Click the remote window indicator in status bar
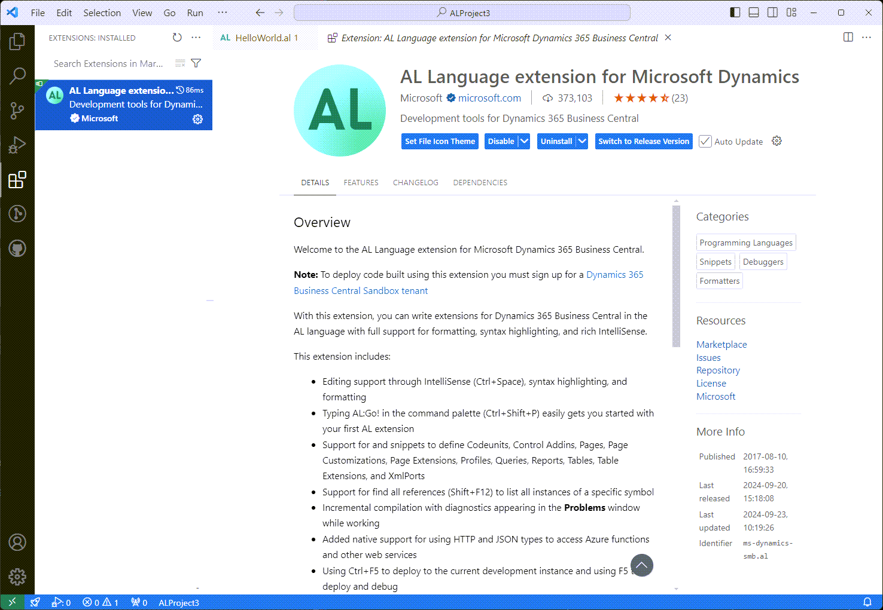 pos(12,602)
